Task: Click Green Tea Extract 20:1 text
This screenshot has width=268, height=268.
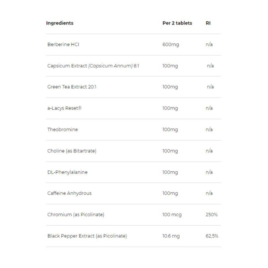Action: [72, 87]
